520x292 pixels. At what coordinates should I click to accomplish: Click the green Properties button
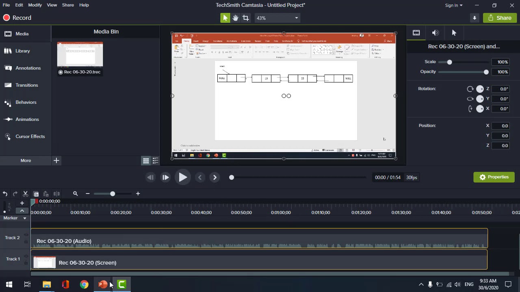tap(494, 177)
